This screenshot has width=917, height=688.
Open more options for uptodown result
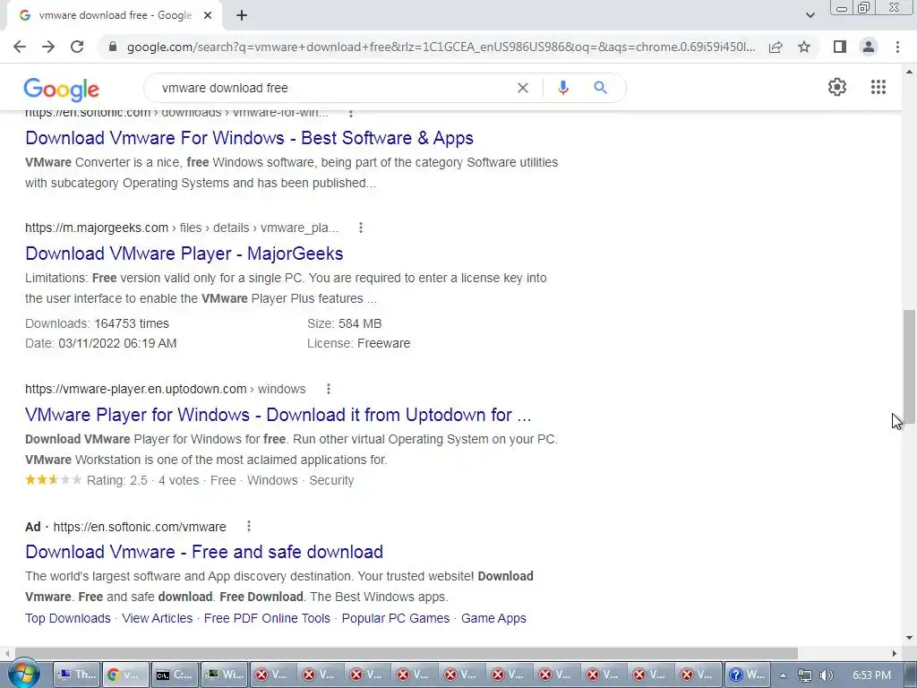pos(329,389)
